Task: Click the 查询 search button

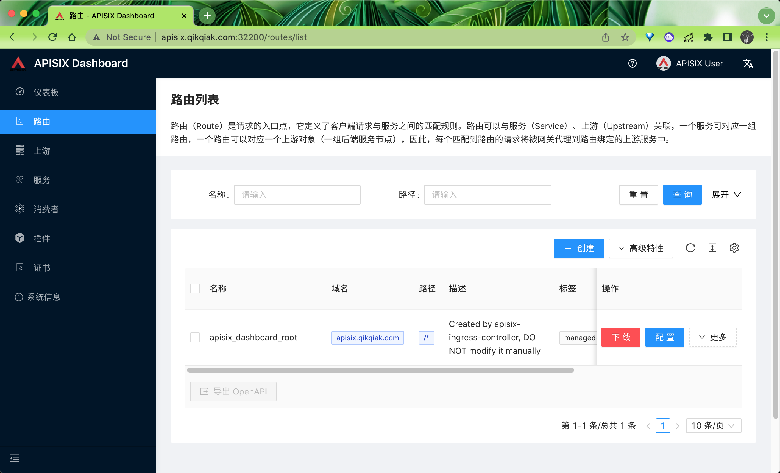Action: pos(682,195)
